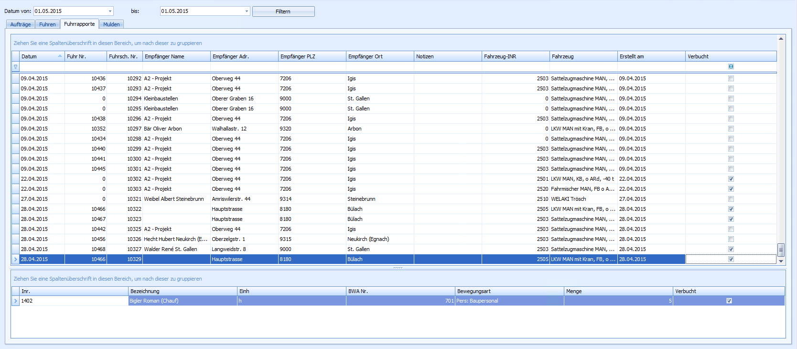Click the splitter handle between the grids
Viewport: 797px width, 349px height.
pyautogui.click(x=398, y=268)
